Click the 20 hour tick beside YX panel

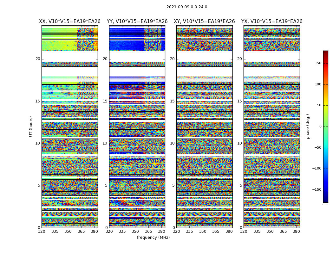[x=240, y=59]
